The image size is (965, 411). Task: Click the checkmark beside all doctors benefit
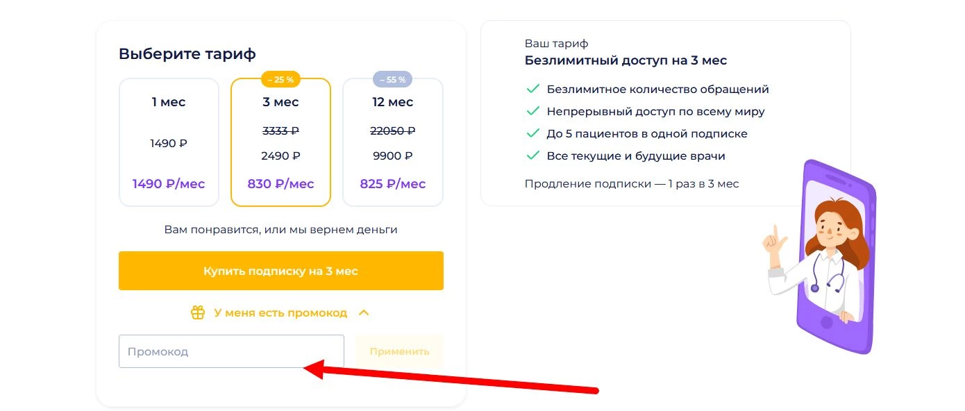pyautogui.click(x=532, y=156)
